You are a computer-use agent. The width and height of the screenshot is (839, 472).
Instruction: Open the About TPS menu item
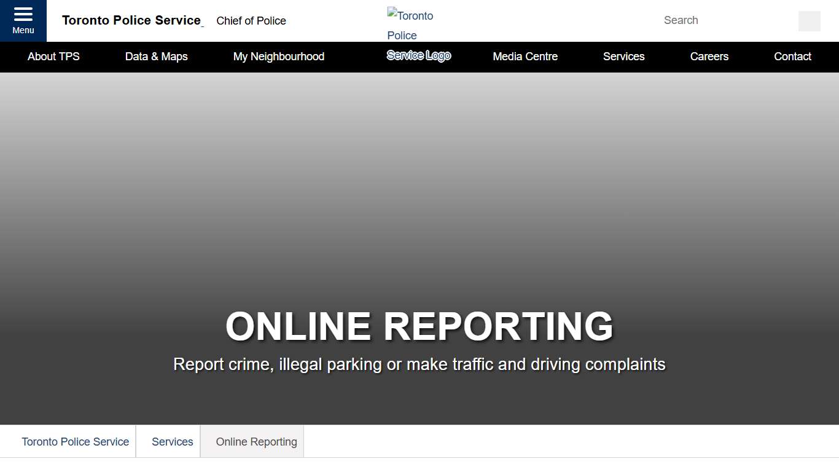point(53,57)
